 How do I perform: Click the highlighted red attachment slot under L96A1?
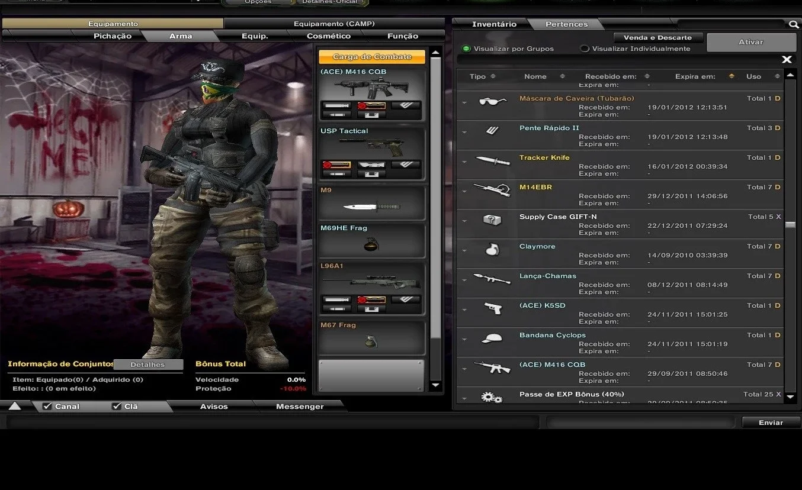pyautogui.click(x=372, y=300)
